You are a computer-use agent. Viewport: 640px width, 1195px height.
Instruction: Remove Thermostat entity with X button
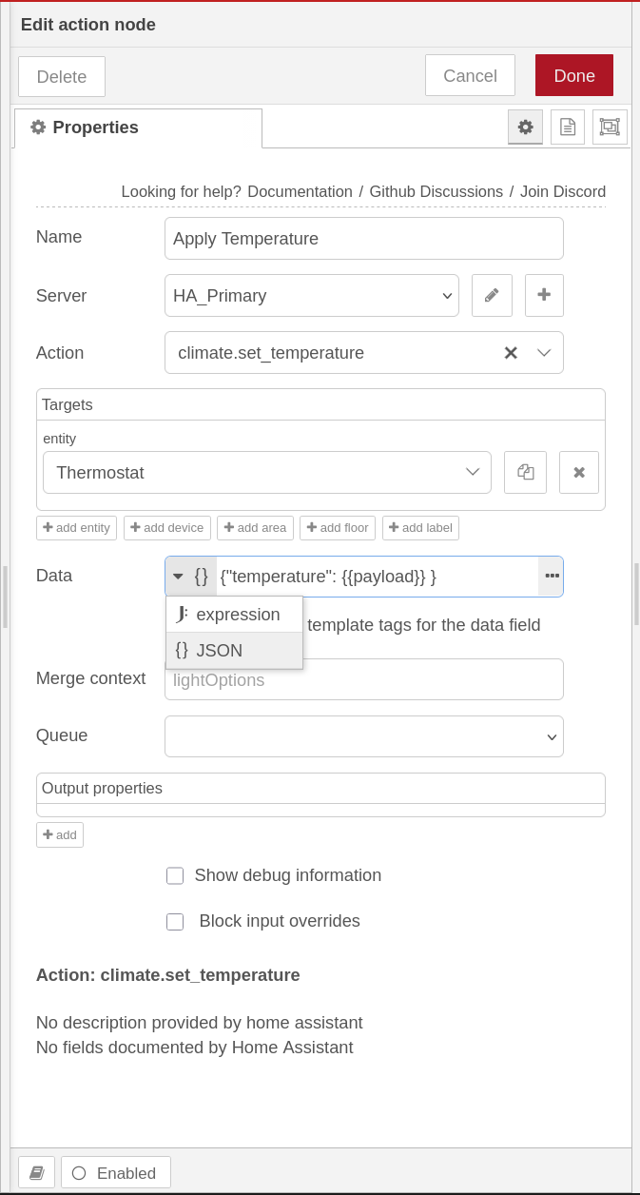coord(579,472)
